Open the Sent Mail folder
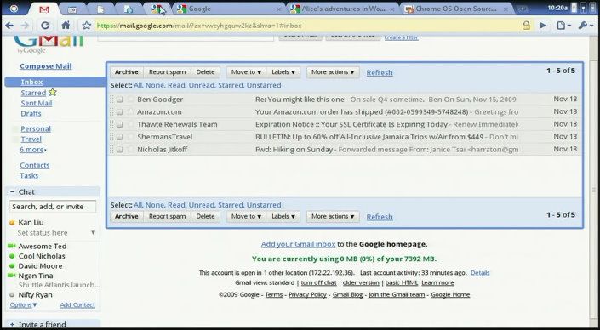The width and height of the screenshot is (600, 330). tap(37, 103)
